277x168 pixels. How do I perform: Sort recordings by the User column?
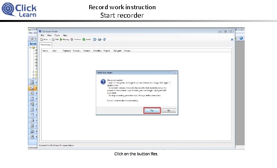(54, 51)
